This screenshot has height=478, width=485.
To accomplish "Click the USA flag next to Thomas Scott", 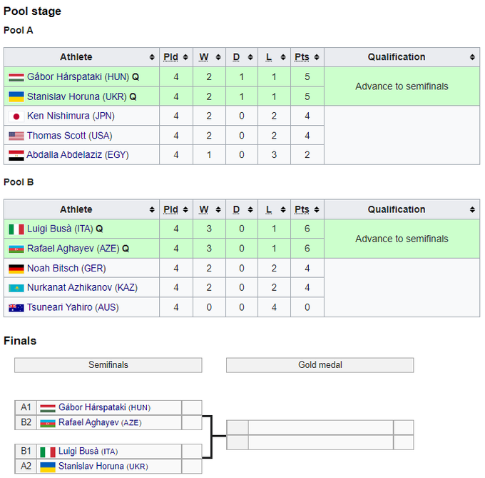I will tap(16, 136).
